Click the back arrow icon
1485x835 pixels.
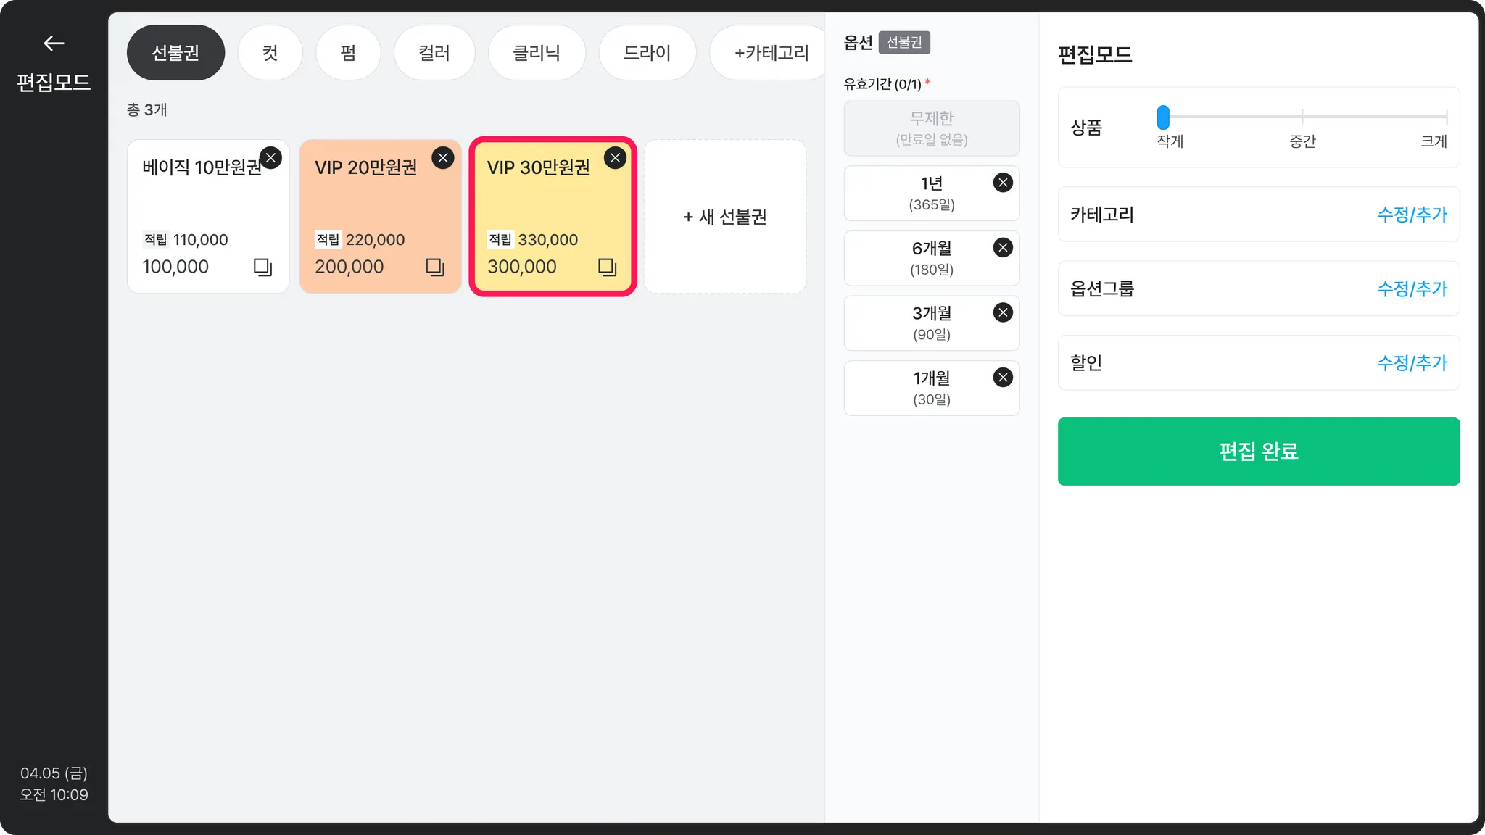[54, 43]
